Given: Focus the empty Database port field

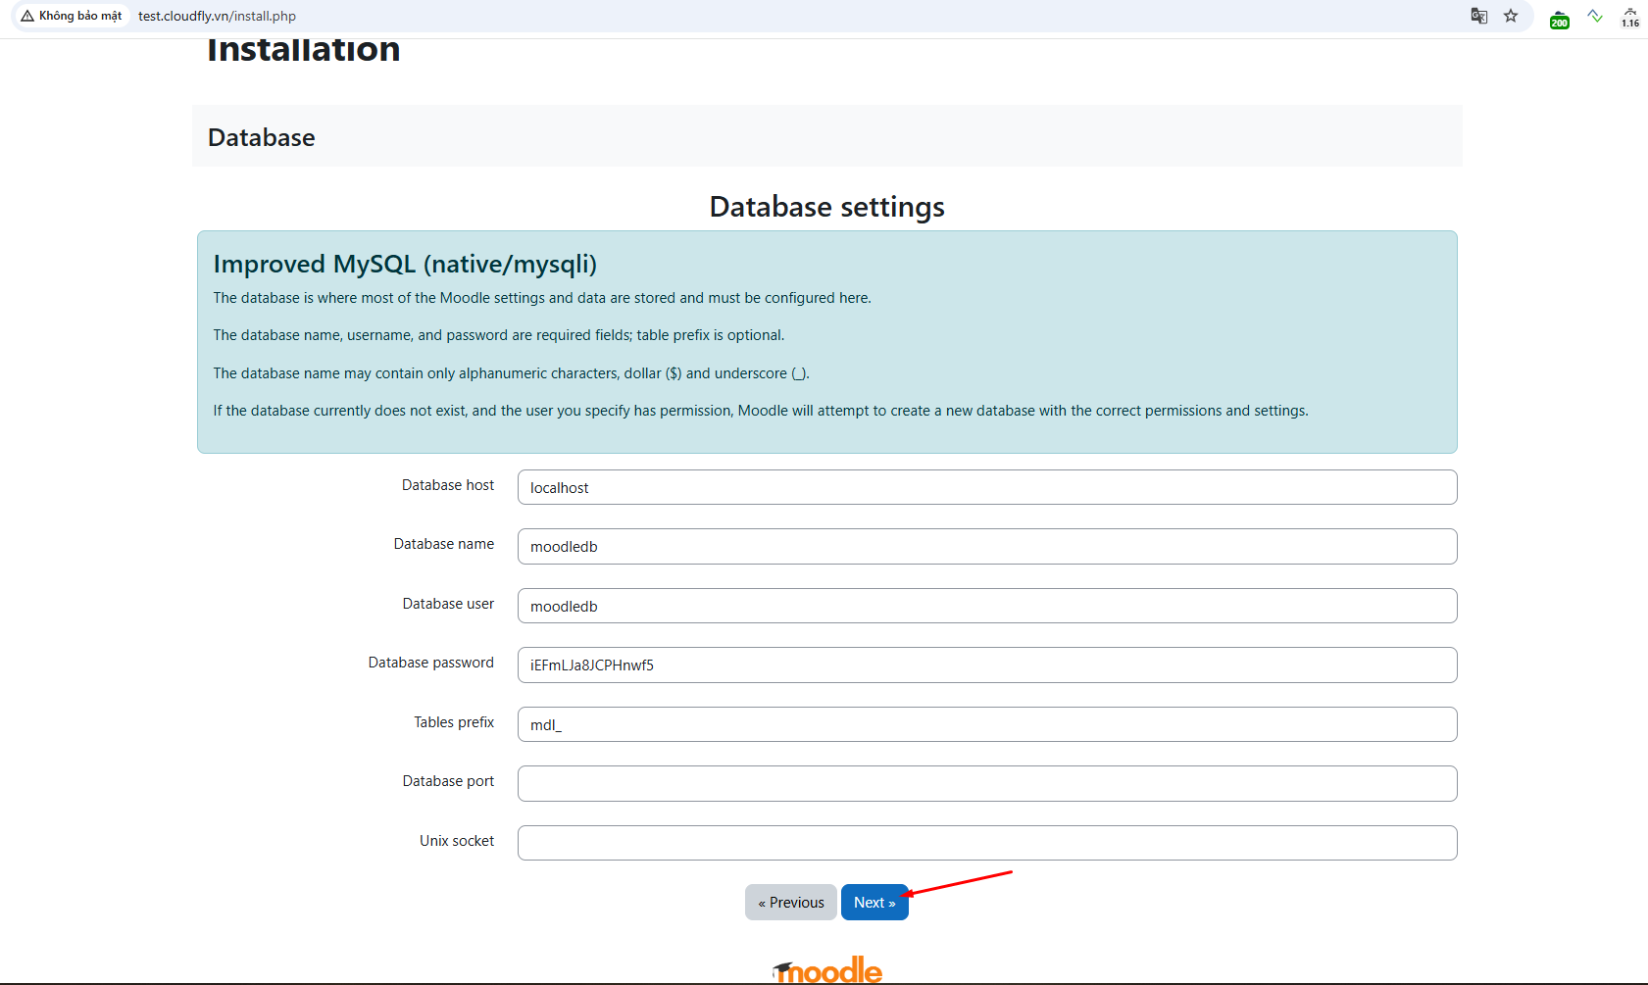Looking at the screenshot, I should [986, 784].
